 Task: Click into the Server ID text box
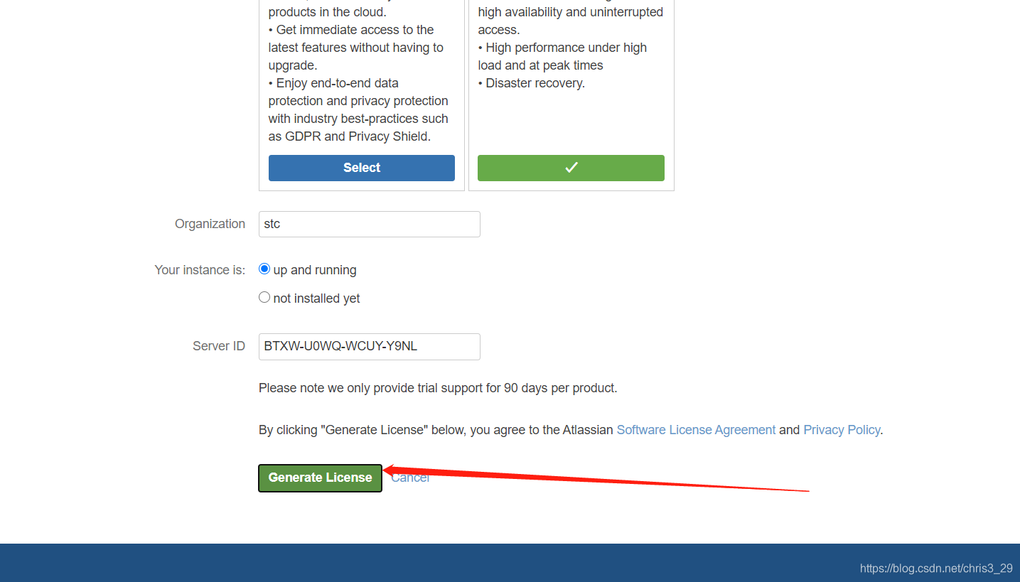(370, 347)
